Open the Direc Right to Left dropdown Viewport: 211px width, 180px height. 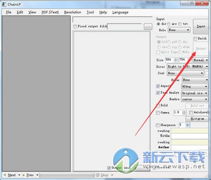pos(188,67)
